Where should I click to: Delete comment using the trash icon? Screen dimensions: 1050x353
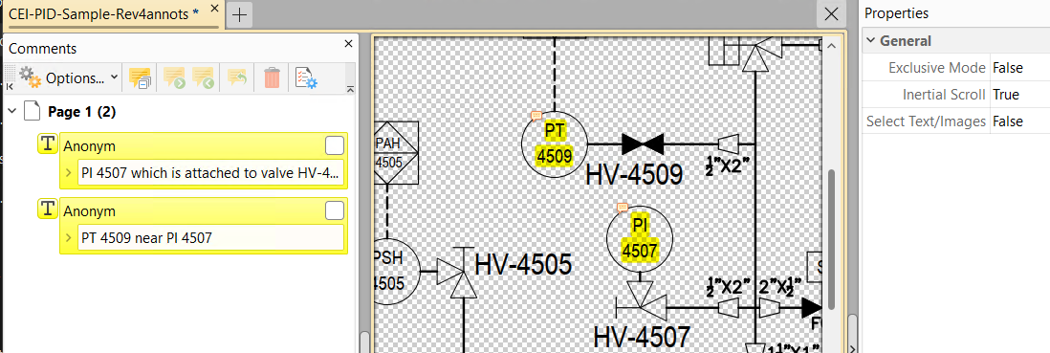(272, 77)
